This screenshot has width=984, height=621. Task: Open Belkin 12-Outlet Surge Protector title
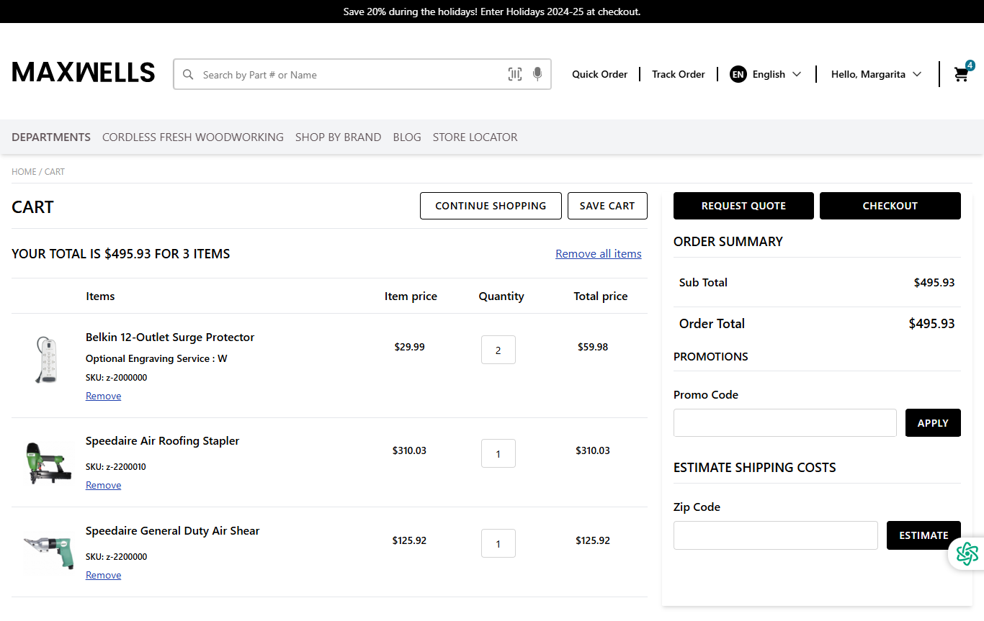click(170, 337)
